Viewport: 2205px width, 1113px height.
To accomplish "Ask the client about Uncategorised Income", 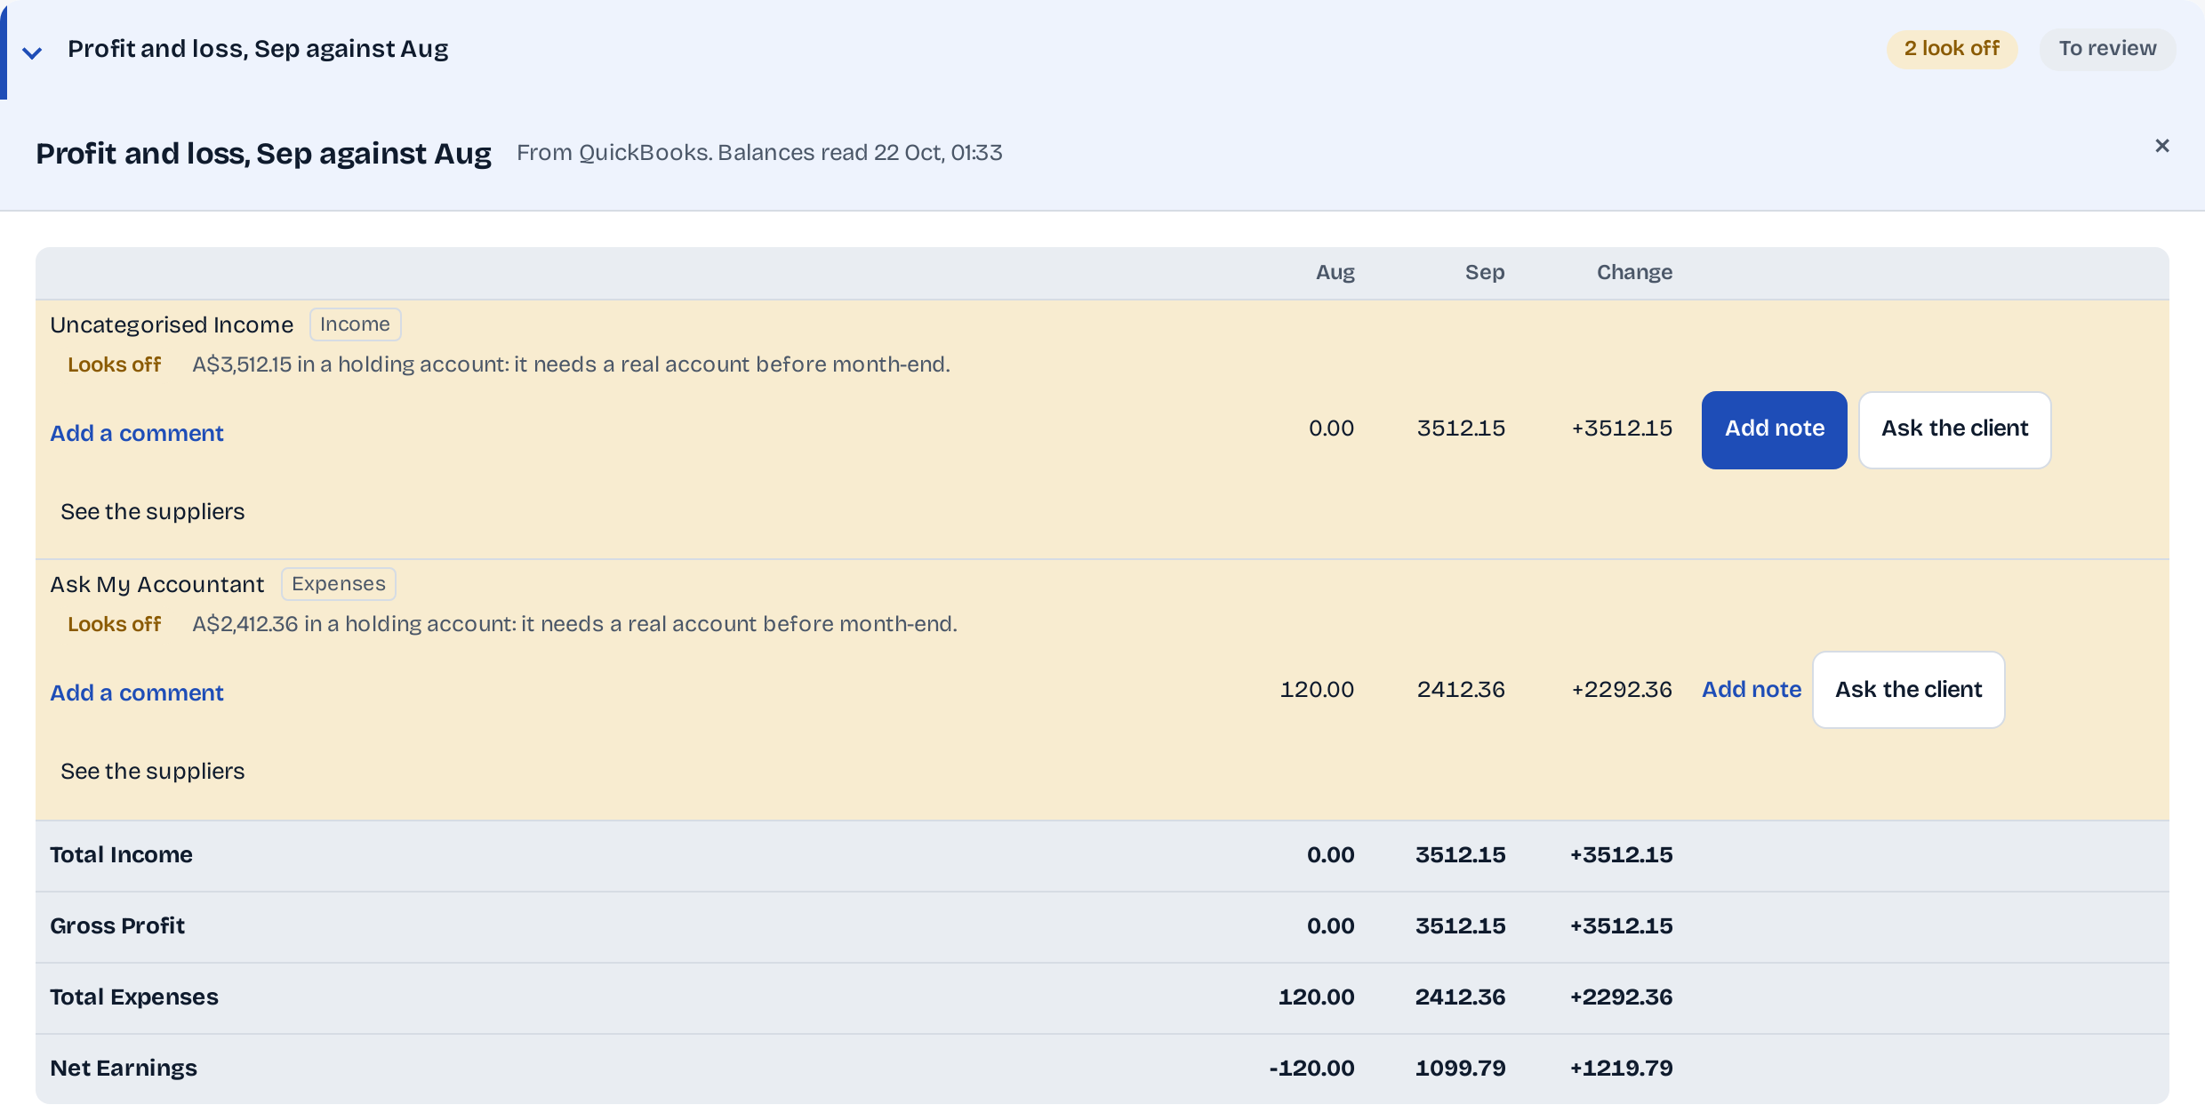I will (1955, 429).
